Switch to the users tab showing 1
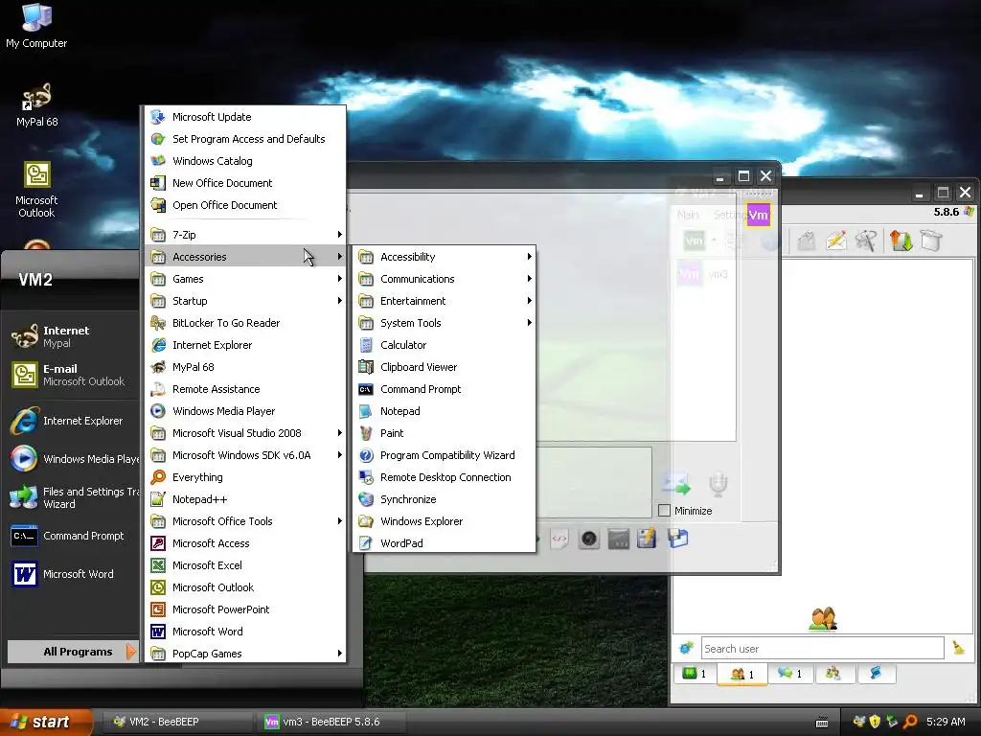981x736 pixels. 742,674
